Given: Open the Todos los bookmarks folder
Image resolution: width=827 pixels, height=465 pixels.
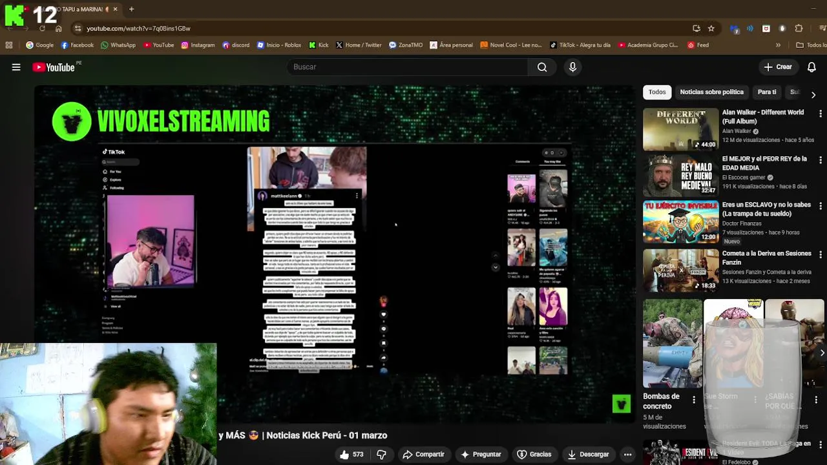Looking at the screenshot, I should pyautogui.click(x=811, y=45).
